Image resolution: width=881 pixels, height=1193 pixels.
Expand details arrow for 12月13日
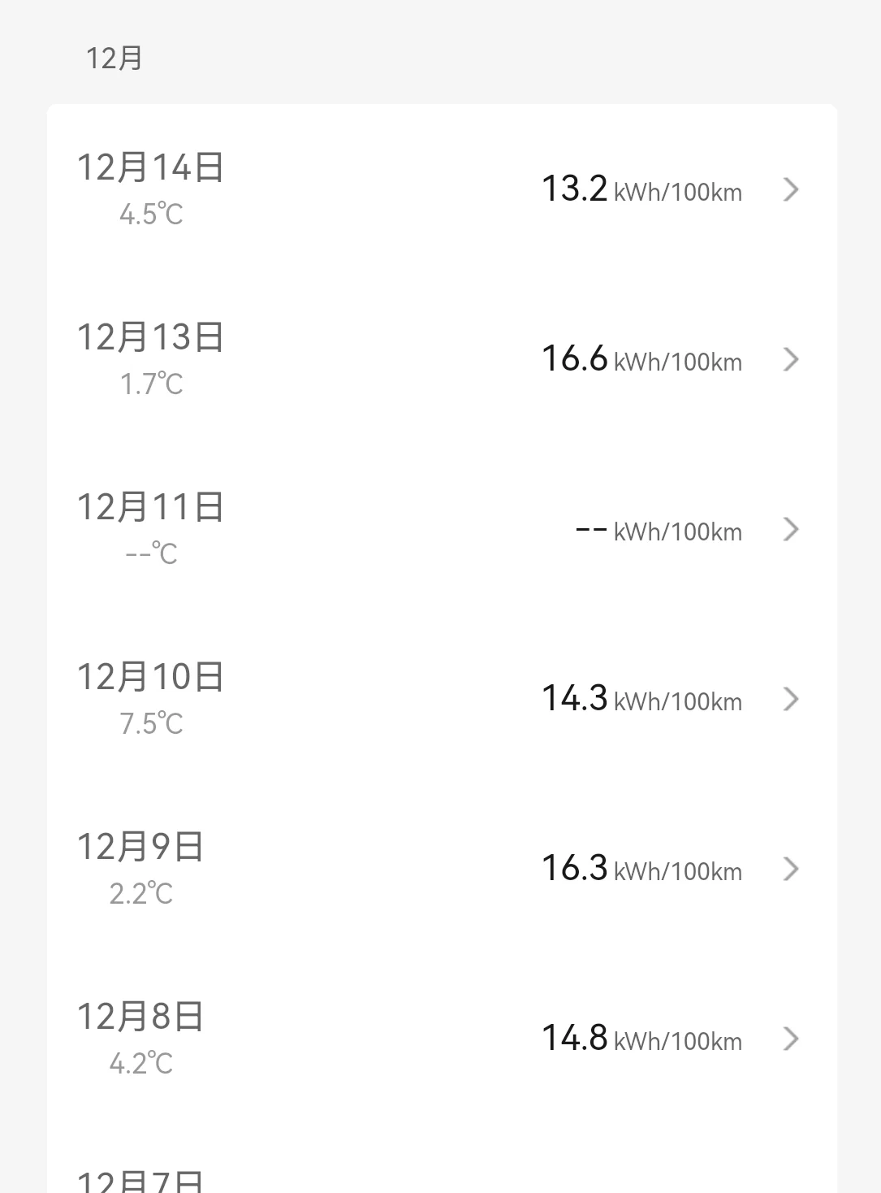pos(791,359)
